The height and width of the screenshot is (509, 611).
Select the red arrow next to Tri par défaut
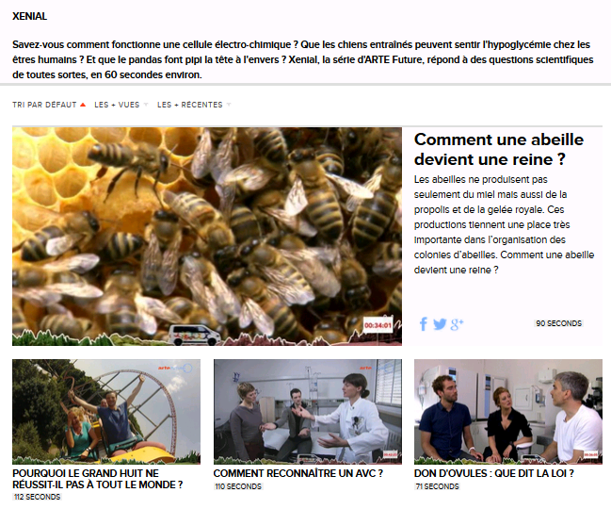tap(83, 105)
